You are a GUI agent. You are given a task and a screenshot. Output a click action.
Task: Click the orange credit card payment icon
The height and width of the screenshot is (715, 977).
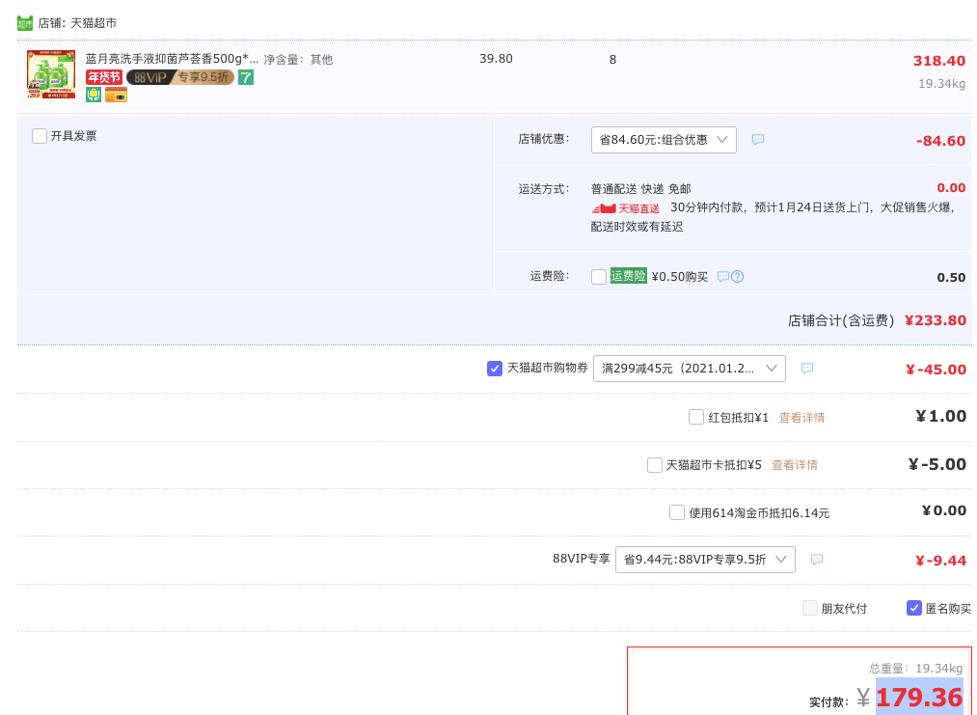[116, 95]
